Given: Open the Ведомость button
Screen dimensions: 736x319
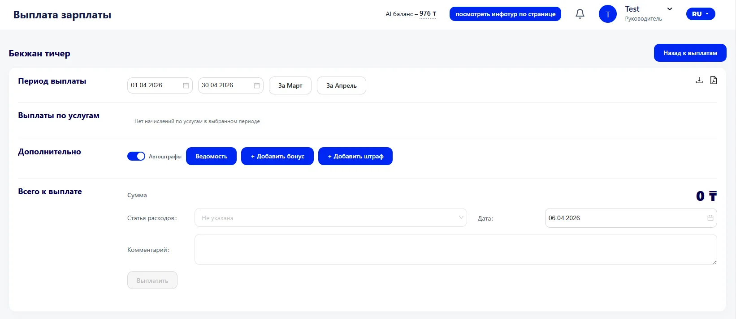Looking at the screenshot, I should [x=211, y=156].
